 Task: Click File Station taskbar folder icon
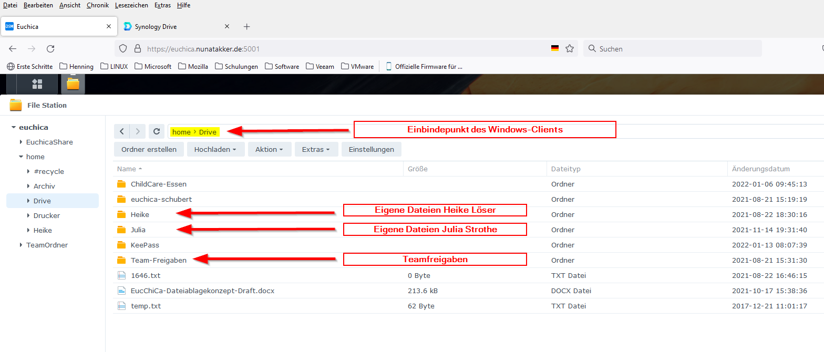click(73, 84)
